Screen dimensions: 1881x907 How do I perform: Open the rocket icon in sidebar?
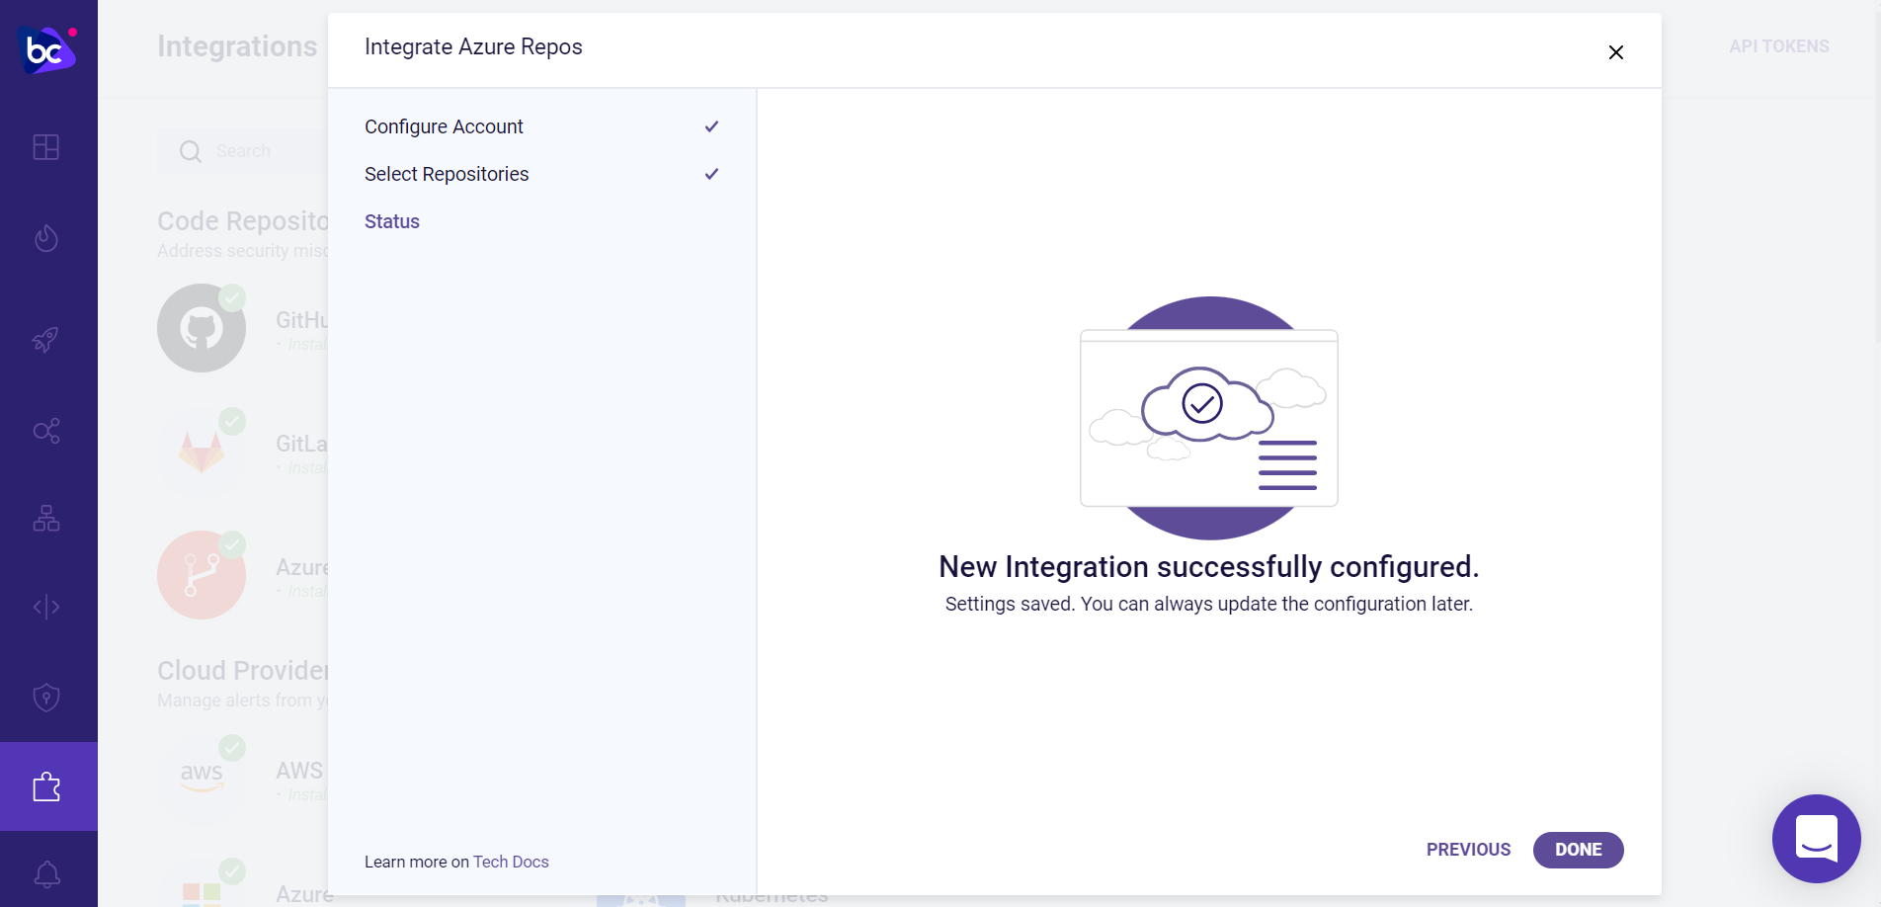pyautogui.click(x=46, y=340)
